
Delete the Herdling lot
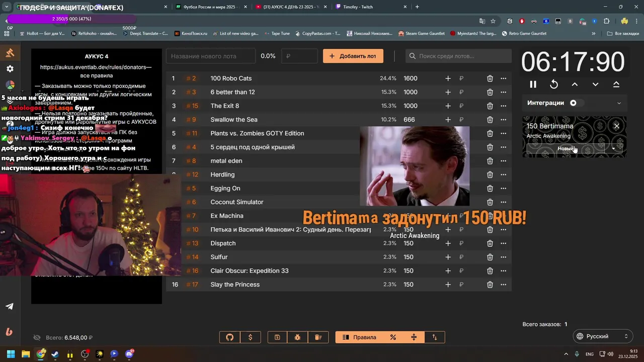point(490,174)
